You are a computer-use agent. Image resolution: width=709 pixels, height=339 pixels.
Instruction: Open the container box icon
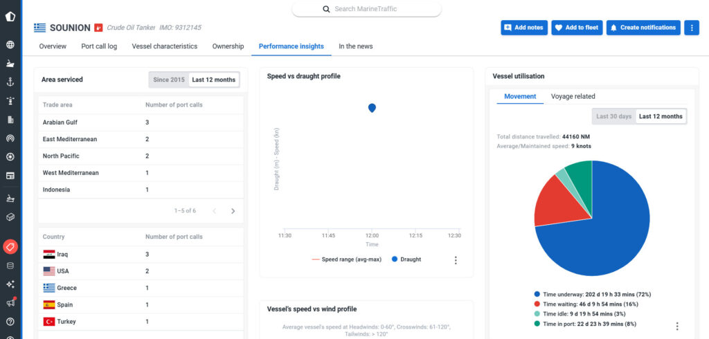10,217
